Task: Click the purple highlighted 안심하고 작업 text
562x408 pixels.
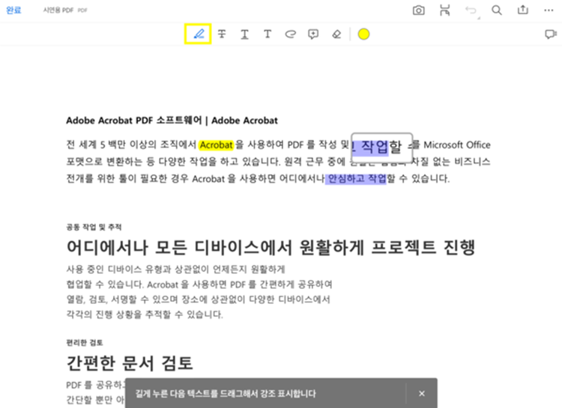Action: tap(355, 178)
